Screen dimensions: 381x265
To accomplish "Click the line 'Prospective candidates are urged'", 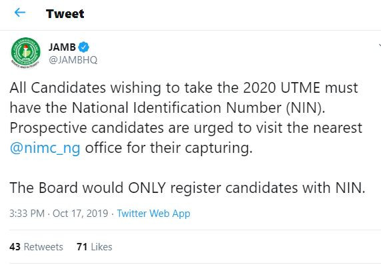I will pos(186,128).
